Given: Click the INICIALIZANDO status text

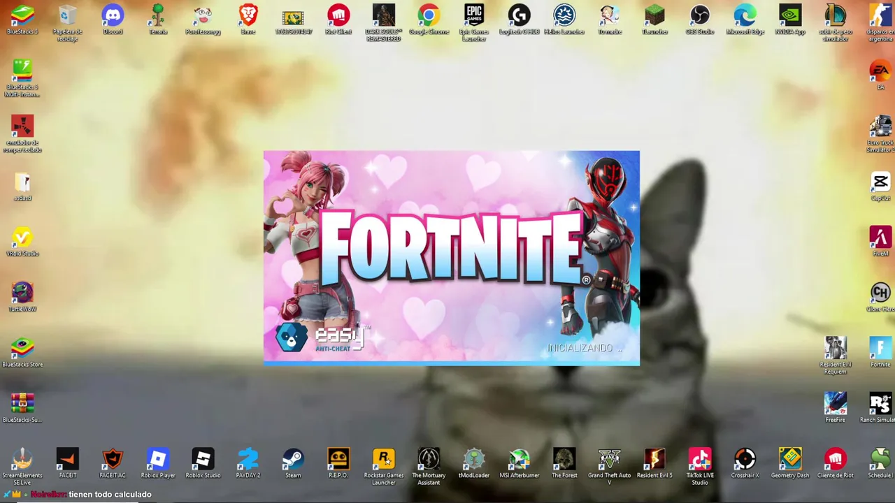Looking at the screenshot, I should [585, 348].
